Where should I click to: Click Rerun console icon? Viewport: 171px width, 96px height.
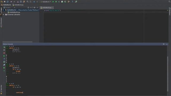tap(4, 47)
